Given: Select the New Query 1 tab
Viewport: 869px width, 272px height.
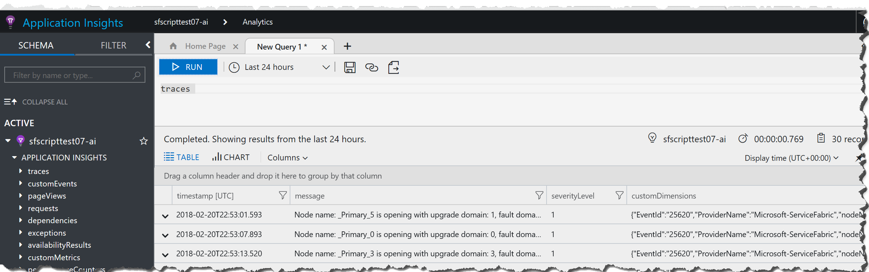Looking at the screenshot, I should click(282, 47).
